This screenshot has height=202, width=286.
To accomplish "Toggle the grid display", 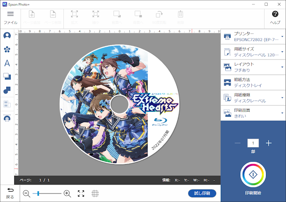I will [95, 194].
